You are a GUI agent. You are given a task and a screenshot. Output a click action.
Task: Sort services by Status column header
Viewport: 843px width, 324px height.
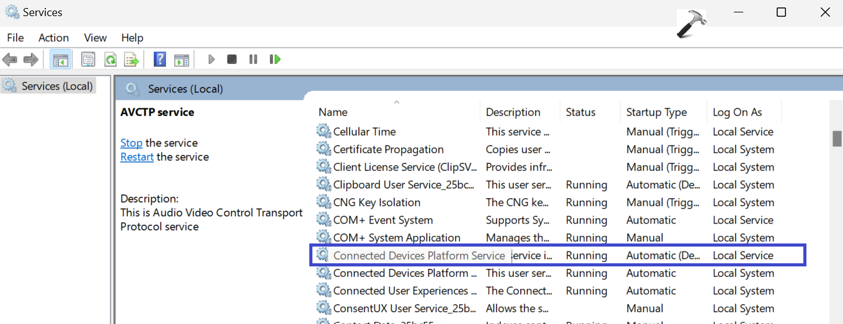coord(580,112)
